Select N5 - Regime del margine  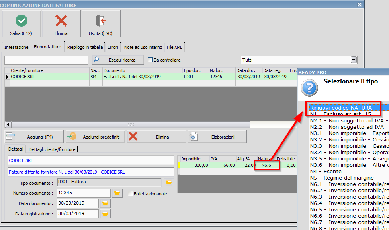tap(349, 178)
